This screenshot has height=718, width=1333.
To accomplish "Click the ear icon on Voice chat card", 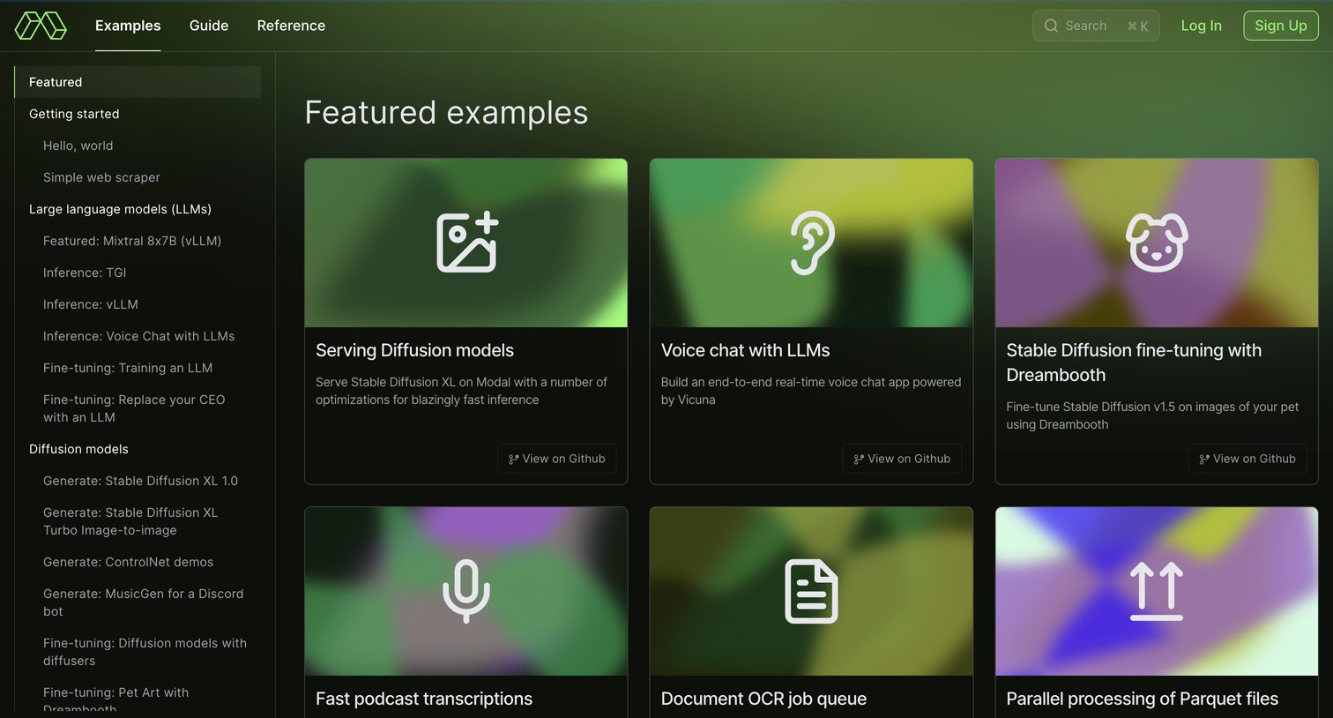I will (x=811, y=243).
